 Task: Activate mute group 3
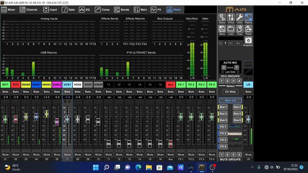coord(233,155)
